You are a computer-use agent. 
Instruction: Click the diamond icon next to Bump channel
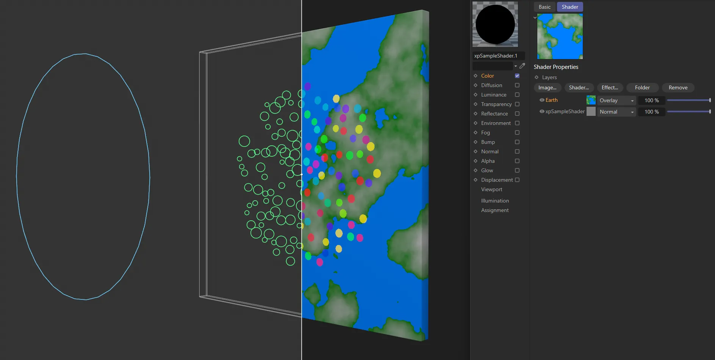(476, 142)
